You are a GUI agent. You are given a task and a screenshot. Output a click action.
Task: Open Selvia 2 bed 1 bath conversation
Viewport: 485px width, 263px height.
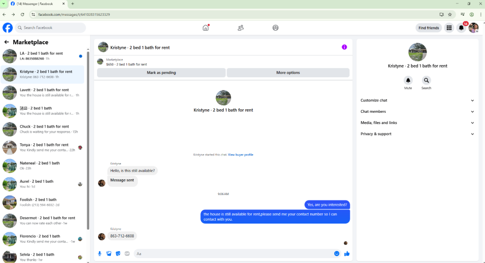(42, 257)
